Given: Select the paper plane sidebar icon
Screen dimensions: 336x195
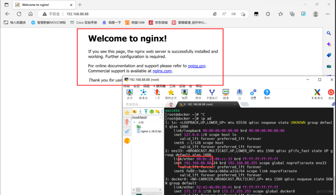Looking at the screenshot, I should point(127,131).
